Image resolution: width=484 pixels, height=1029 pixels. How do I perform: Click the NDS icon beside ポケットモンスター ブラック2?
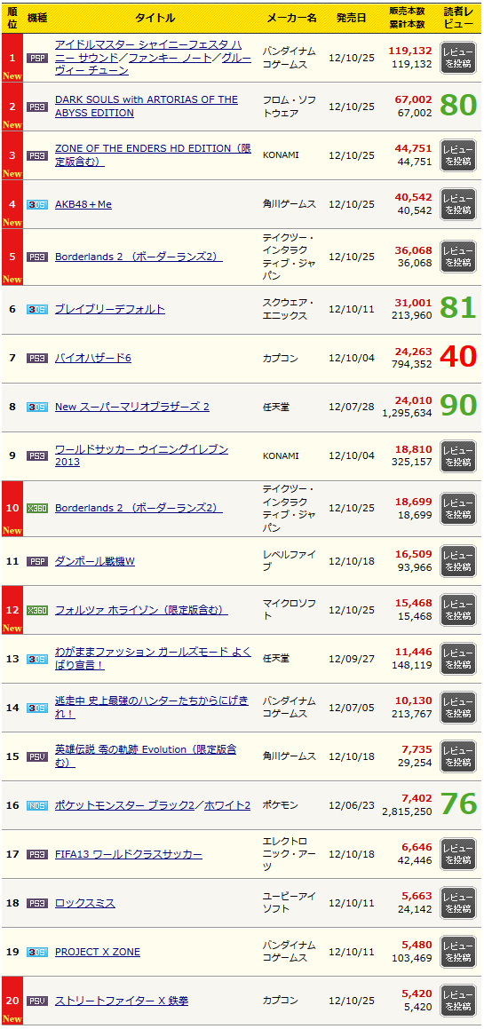37,805
